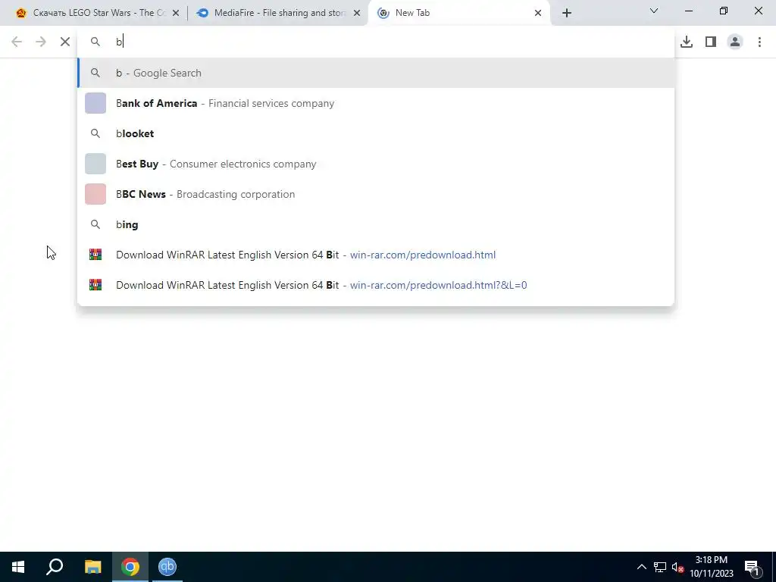The width and height of the screenshot is (776, 582).
Task: Pick the BBC News suggestion
Action: (x=376, y=194)
